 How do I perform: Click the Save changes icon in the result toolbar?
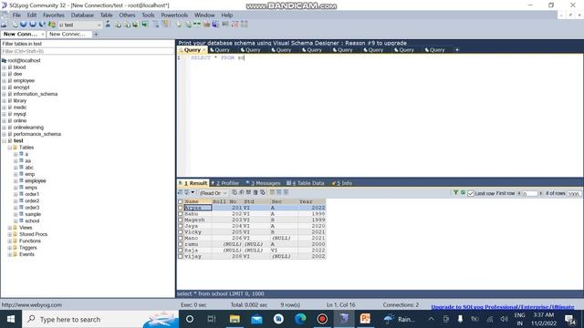[x=248, y=192]
